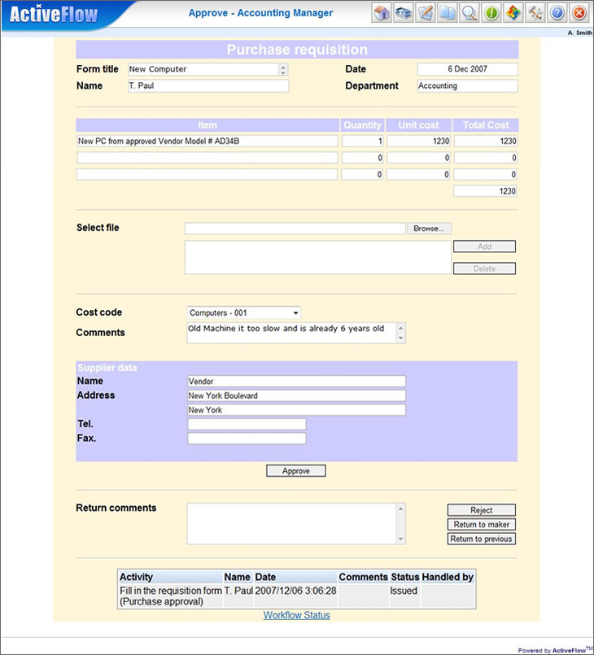Go to the Home house icon
Viewport: 594px width, 655px height.
(x=382, y=13)
